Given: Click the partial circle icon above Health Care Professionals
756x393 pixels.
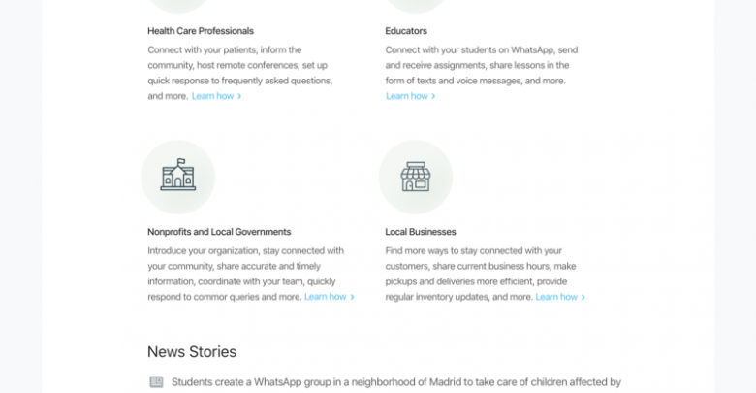Looking at the screenshot, I should [x=178, y=5].
